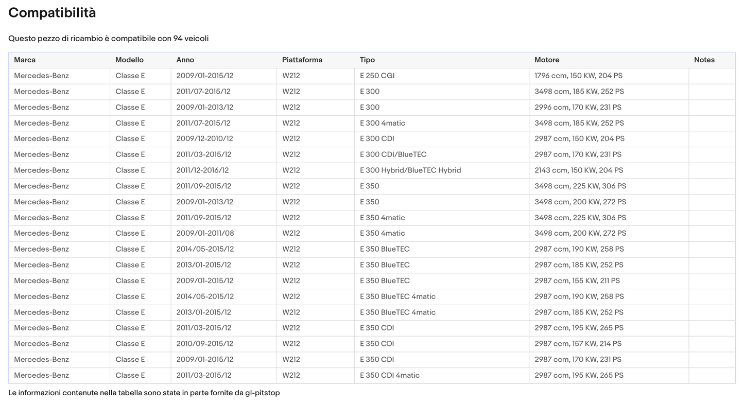744x404 pixels.
Task: Select the E 300 CDI/BlueTEC row
Action: click(x=372, y=155)
